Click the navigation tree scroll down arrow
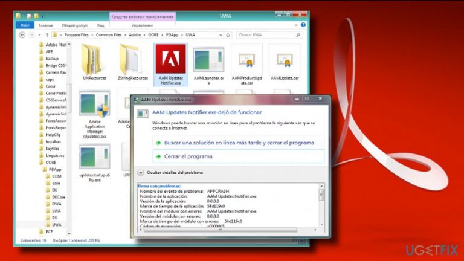Image resolution: width=464 pixels, height=261 pixels. (x=69, y=234)
